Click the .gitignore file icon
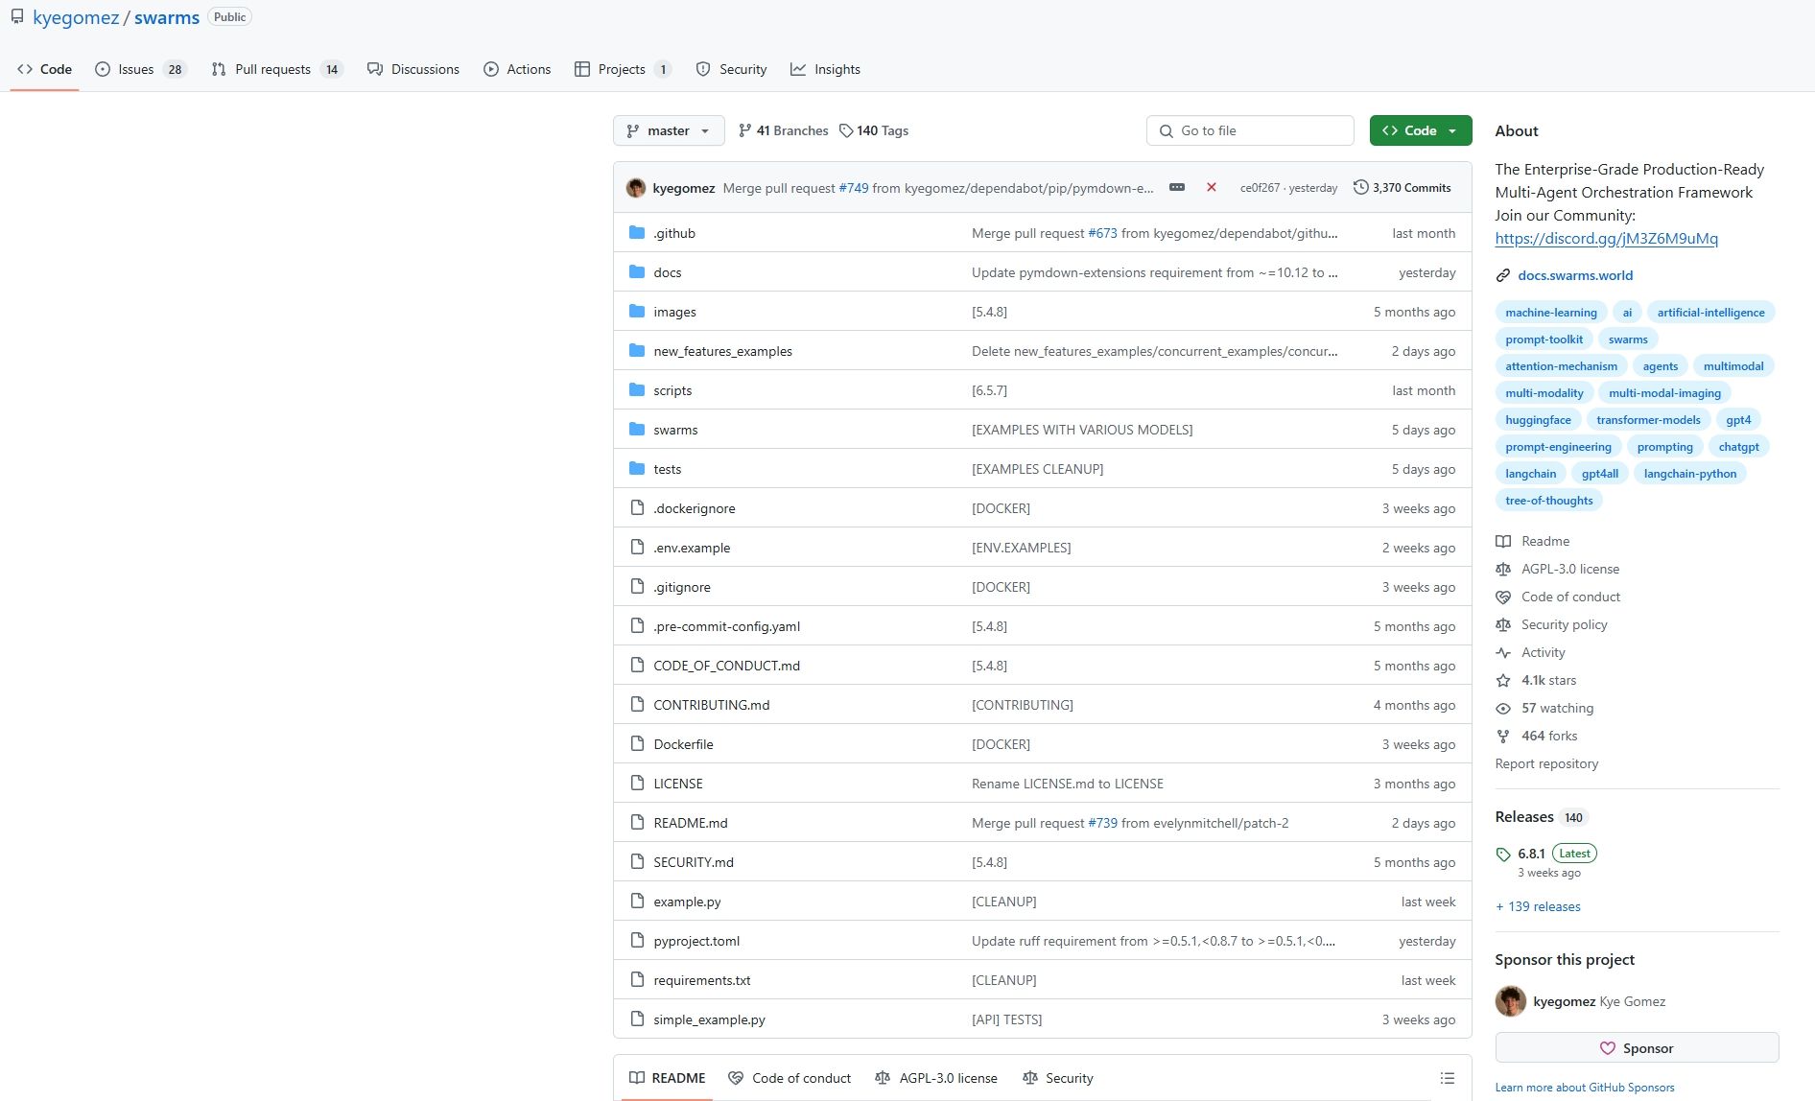Image resolution: width=1815 pixels, height=1101 pixels. pyautogui.click(x=637, y=587)
